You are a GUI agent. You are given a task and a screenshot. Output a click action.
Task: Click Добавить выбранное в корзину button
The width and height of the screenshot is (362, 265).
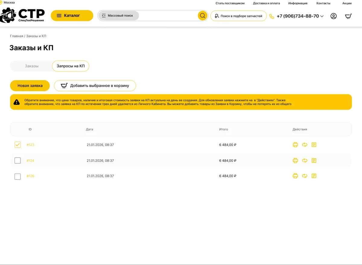click(x=95, y=86)
